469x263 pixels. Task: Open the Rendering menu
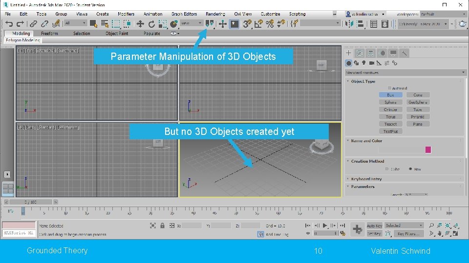215,14
